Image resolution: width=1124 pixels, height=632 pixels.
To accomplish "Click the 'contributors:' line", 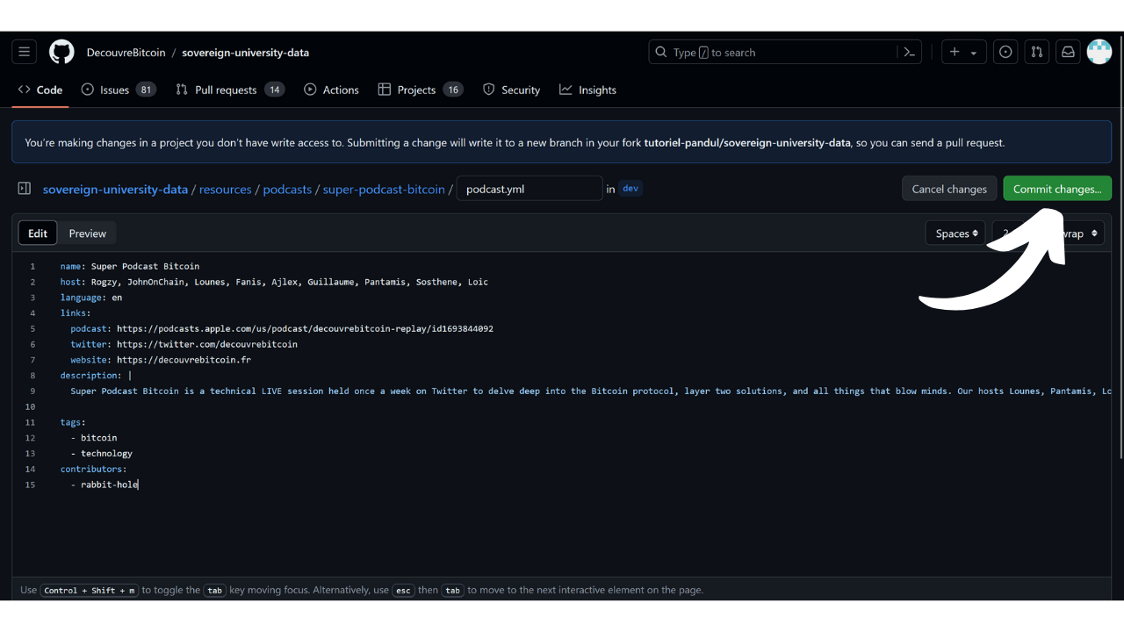I will (94, 469).
